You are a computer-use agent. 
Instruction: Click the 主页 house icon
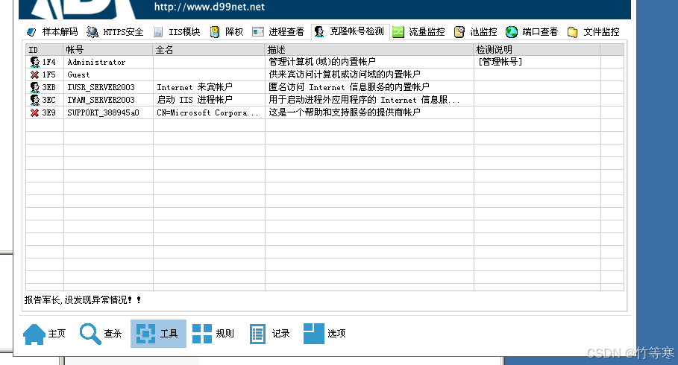pos(34,334)
